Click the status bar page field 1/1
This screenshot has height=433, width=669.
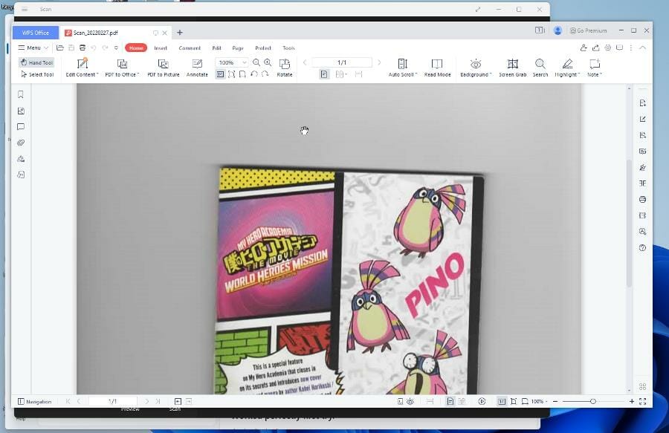[113, 402]
